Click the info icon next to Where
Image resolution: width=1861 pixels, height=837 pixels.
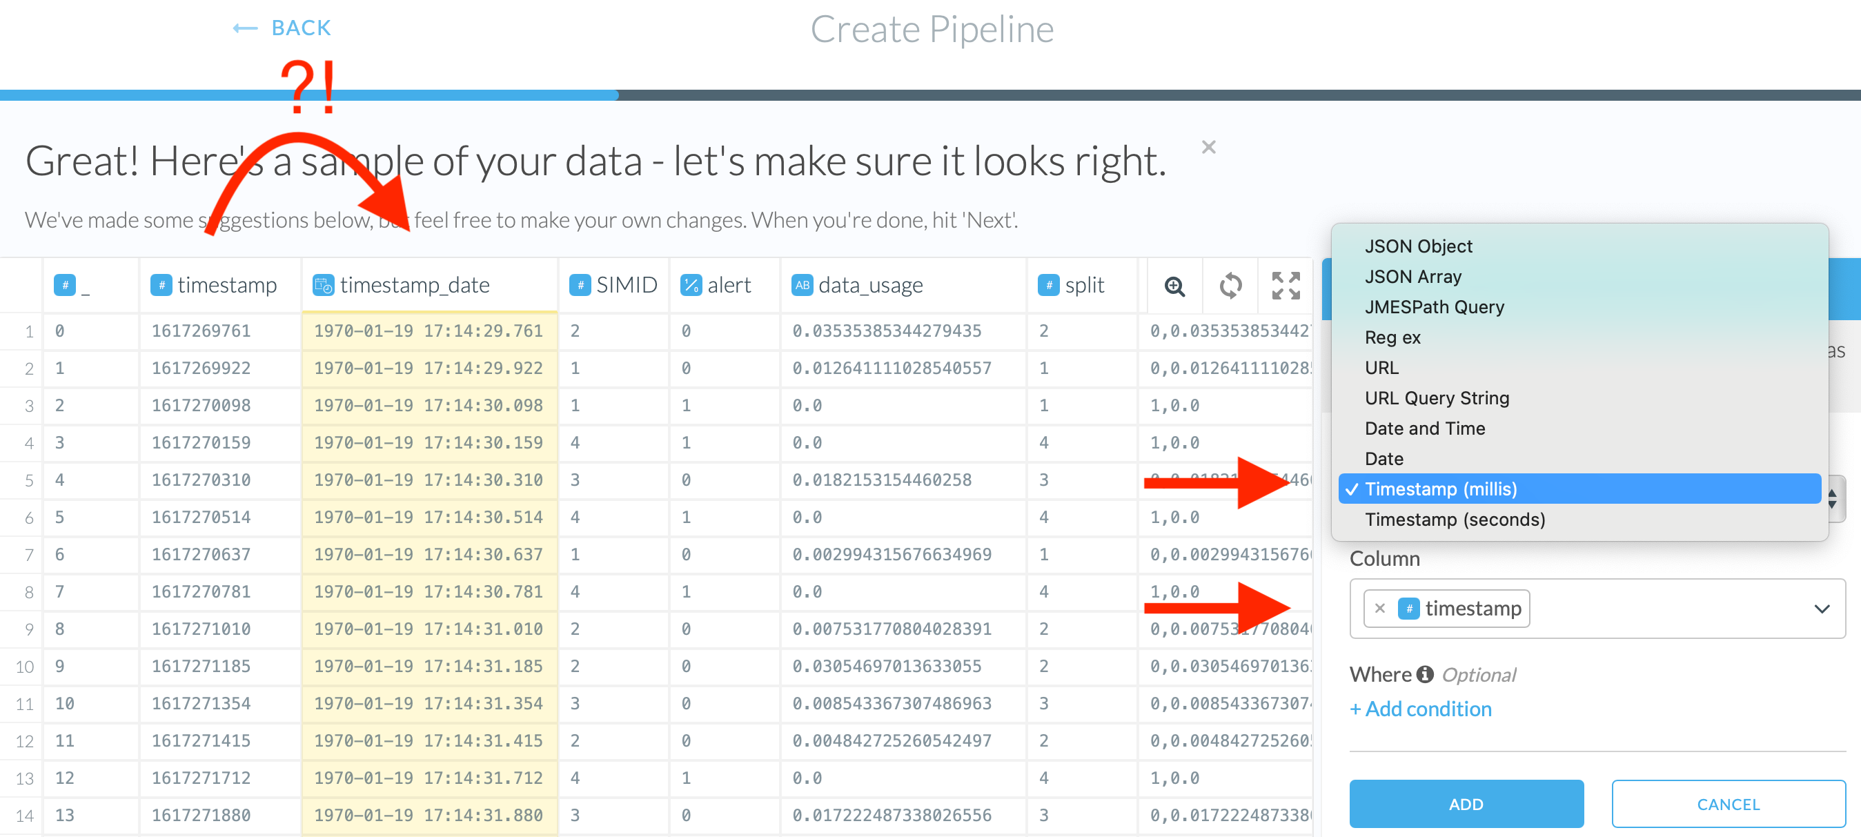[1425, 673]
